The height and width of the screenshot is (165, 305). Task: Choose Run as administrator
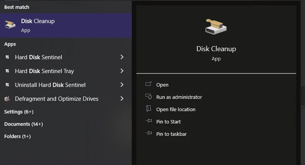pos(179,97)
